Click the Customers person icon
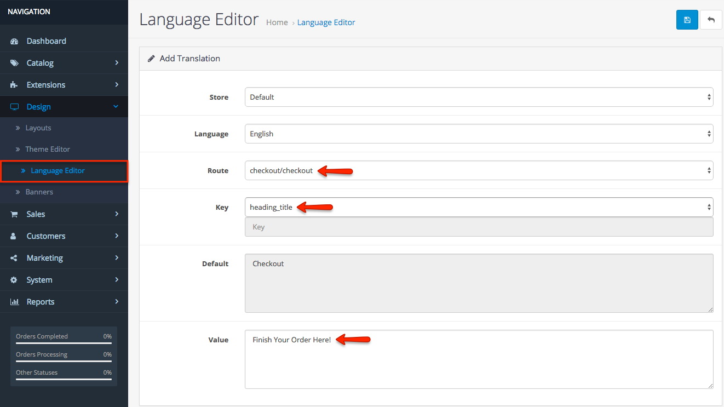The image size is (724, 407). 14,236
